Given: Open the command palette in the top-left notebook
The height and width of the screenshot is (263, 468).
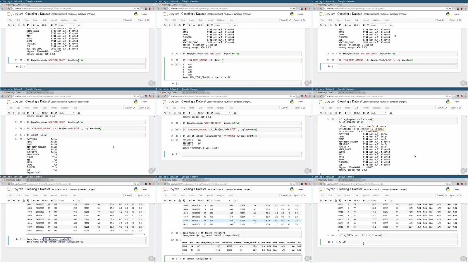Looking at the screenshot, I should (x=79, y=25).
